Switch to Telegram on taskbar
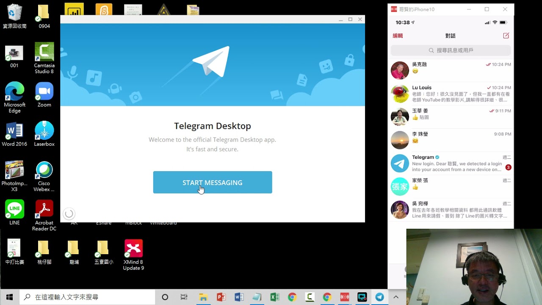Viewport: 542px width, 305px height. point(380,297)
